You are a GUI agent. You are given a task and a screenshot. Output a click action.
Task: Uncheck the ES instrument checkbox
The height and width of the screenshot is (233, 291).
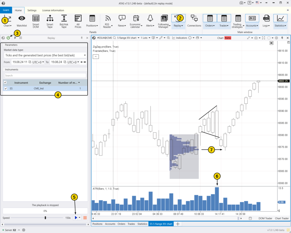pyautogui.click(x=6, y=88)
